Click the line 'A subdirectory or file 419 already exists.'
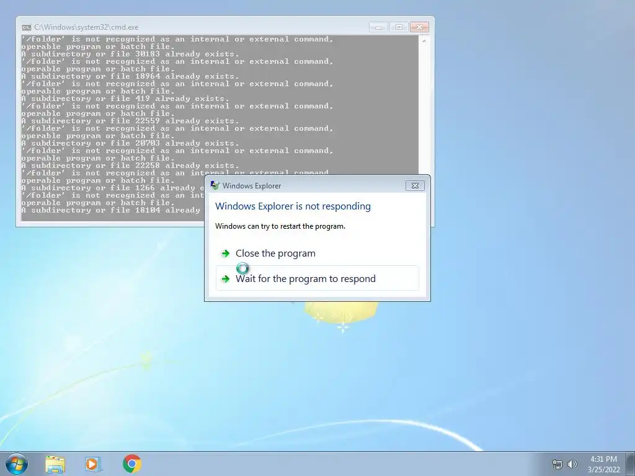 point(125,99)
